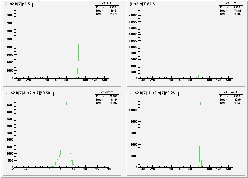Click the s2_rt_7 stats box name
Viewport: 248px width, 178px height.
231,3
